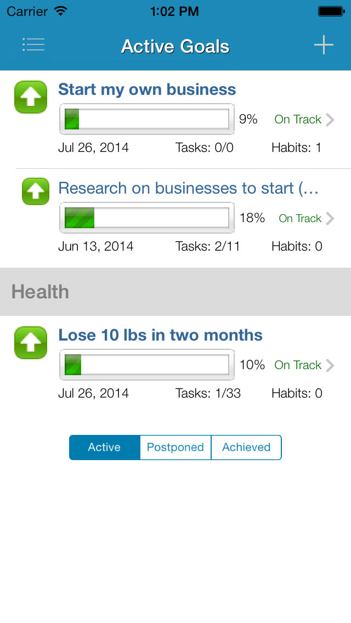This screenshot has width=351, height=623.
Task: Tap the battery indicator icon
Action: coord(331,10)
